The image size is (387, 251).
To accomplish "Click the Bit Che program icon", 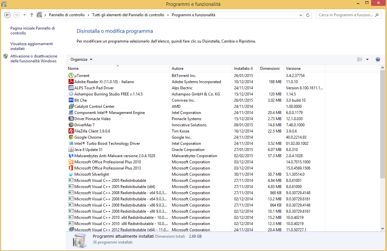I will (x=71, y=100).
